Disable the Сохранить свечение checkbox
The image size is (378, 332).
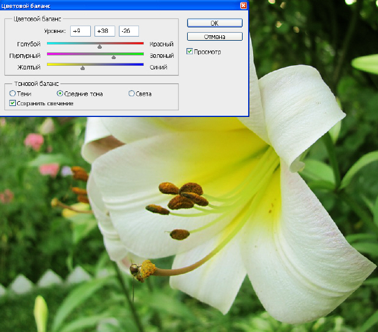(x=13, y=104)
